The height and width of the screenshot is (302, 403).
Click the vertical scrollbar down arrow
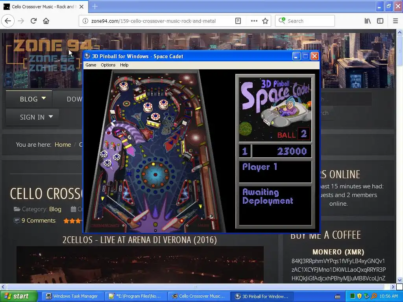coord(399,280)
